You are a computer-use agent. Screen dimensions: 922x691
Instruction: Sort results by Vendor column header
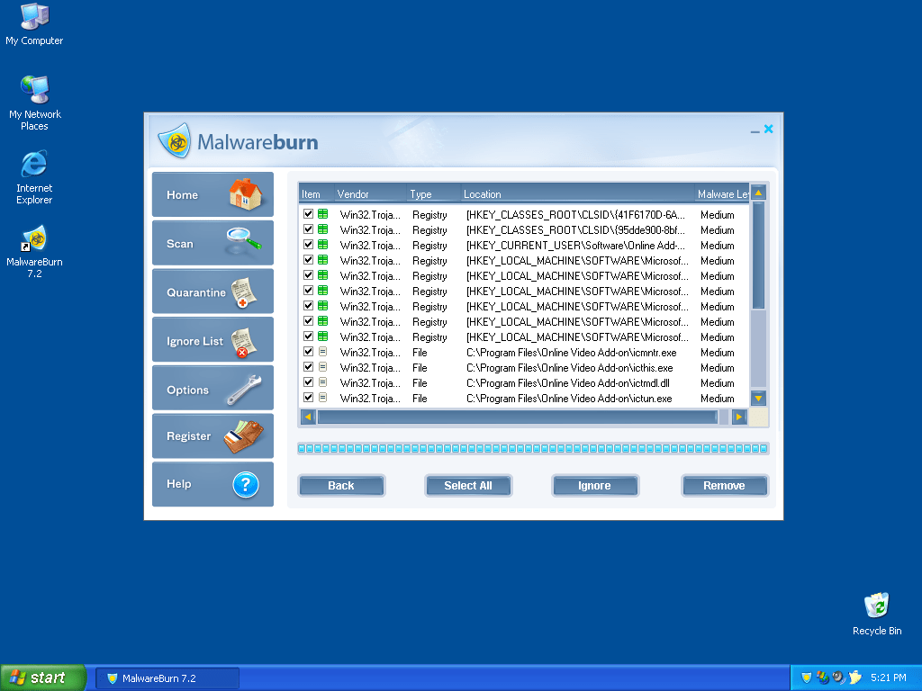pos(369,194)
